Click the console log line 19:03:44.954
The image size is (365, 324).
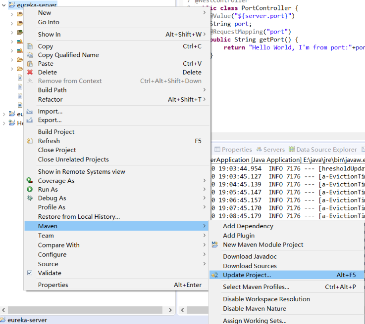pyautogui.click(x=288, y=169)
